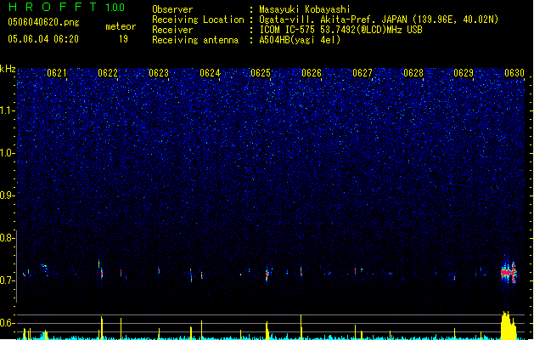Click the 0630 time marker
The image size is (534, 340).
click(514, 73)
